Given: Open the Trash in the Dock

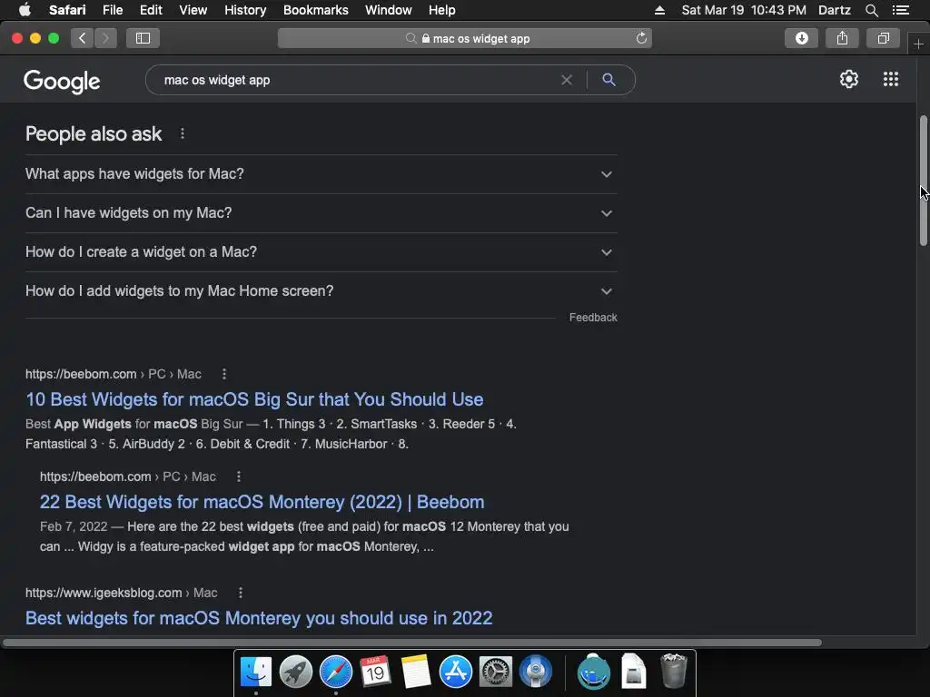Looking at the screenshot, I should coord(673,671).
